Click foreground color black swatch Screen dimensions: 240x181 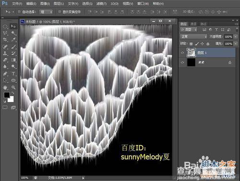[x=7, y=95]
